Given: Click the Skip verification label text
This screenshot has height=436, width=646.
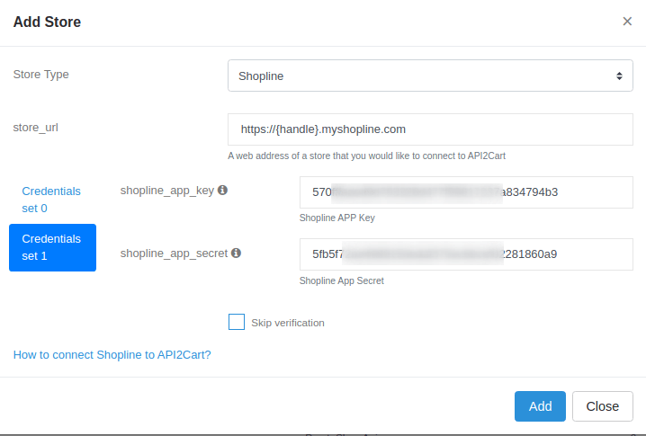Looking at the screenshot, I should pyautogui.click(x=288, y=323).
